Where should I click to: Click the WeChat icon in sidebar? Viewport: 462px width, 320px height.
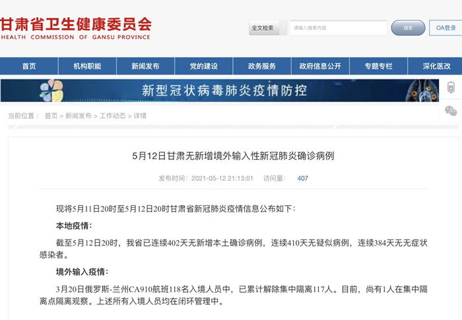[451, 111]
